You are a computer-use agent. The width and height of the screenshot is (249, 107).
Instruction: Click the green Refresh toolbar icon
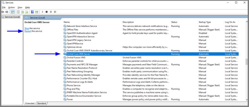point(23,12)
